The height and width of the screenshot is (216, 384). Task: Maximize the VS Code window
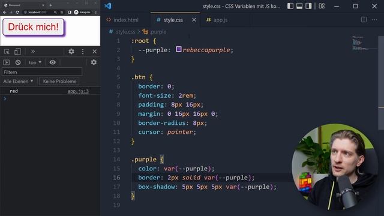[355, 6]
